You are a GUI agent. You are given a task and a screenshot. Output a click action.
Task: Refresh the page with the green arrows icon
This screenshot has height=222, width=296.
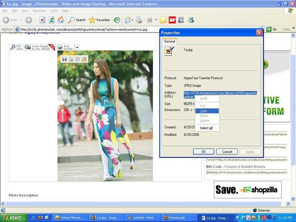[51, 20]
